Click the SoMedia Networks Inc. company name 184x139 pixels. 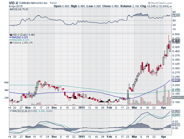click(34, 3)
